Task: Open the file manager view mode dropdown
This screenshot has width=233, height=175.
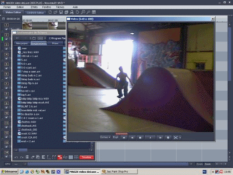Action: [45, 38]
